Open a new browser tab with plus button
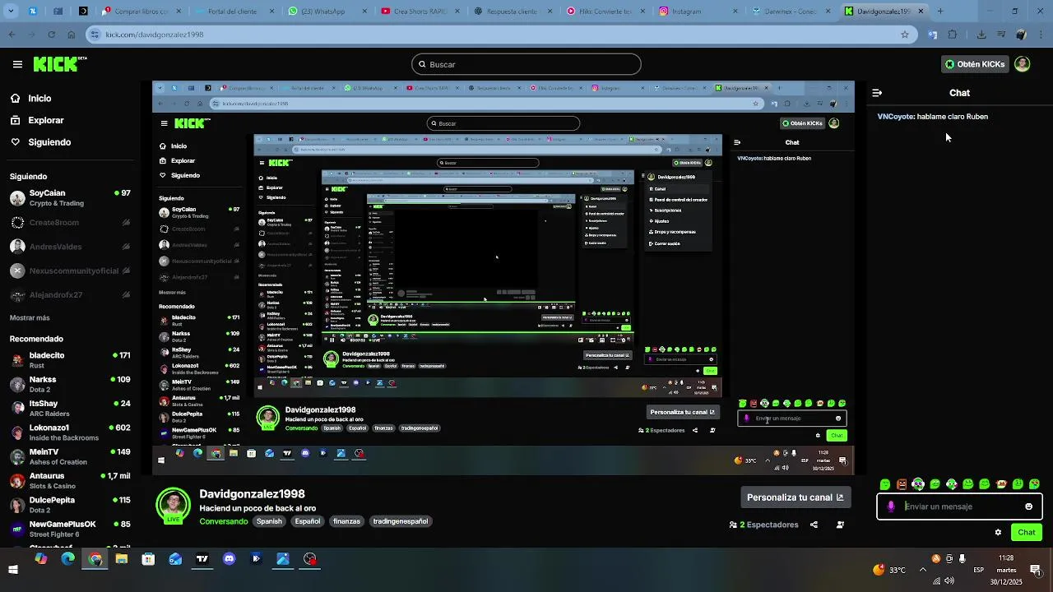Viewport: 1053px width, 592px height. 940,12
